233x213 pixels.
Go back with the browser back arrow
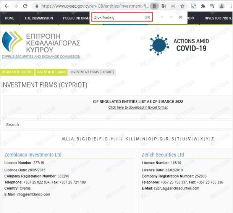(x=7, y=6)
